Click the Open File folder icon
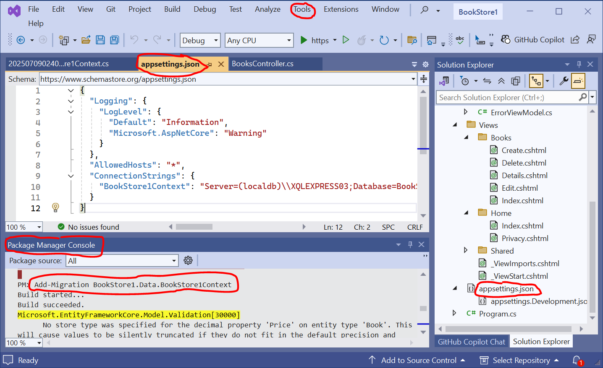 click(x=86, y=40)
